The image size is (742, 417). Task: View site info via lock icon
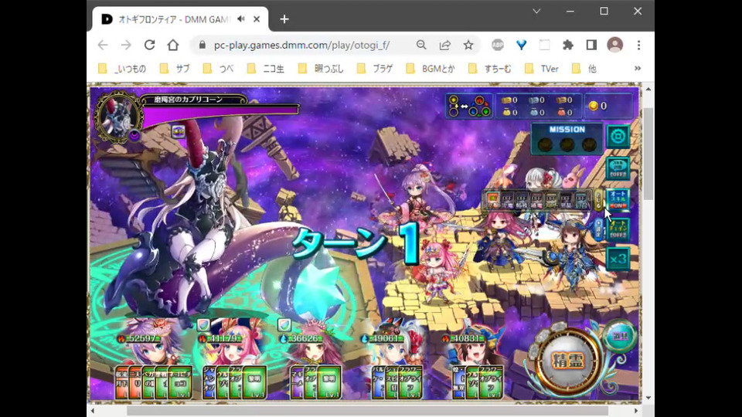(x=203, y=45)
